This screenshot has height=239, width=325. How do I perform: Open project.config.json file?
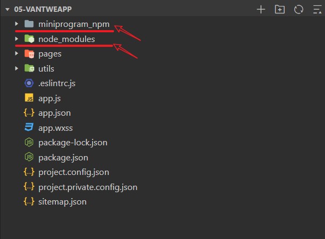(74, 172)
